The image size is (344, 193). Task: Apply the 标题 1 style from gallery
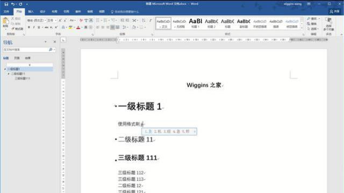click(x=195, y=23)
